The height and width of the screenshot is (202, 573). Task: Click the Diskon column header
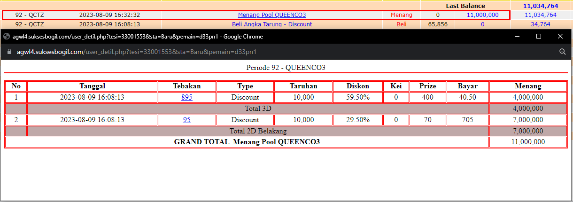tap(358, 86)
